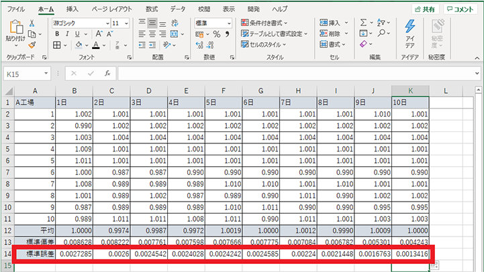Click the Borders icon
This screenshot has height=272, width=484.
tap(57, 46)
